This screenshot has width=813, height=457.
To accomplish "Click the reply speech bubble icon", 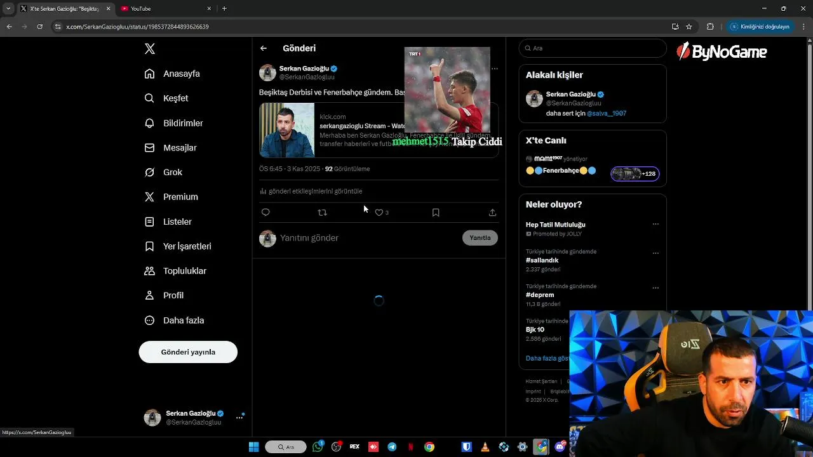I will point(265,213).
